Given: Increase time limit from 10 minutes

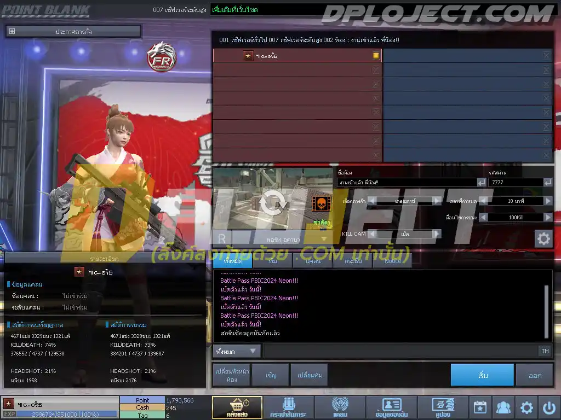Looking at the screenshot, I should [x=548, y=201].
